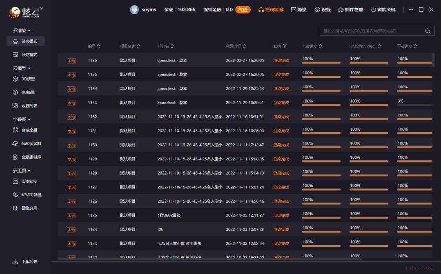Click 渲染完成 status of task 1125
441x274 pixels.
281,215
